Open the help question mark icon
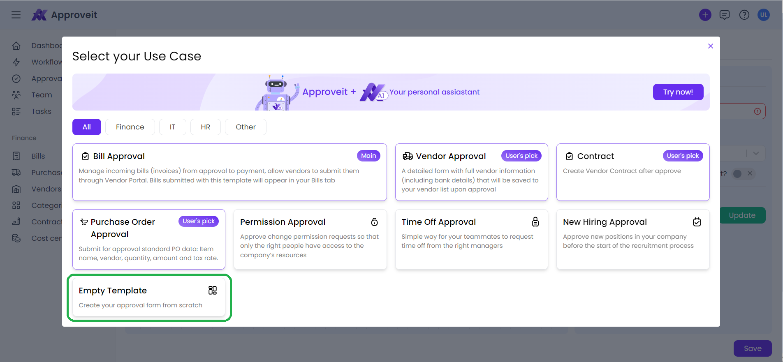This screenshot has width=783, height=362. tap(744, 15)
